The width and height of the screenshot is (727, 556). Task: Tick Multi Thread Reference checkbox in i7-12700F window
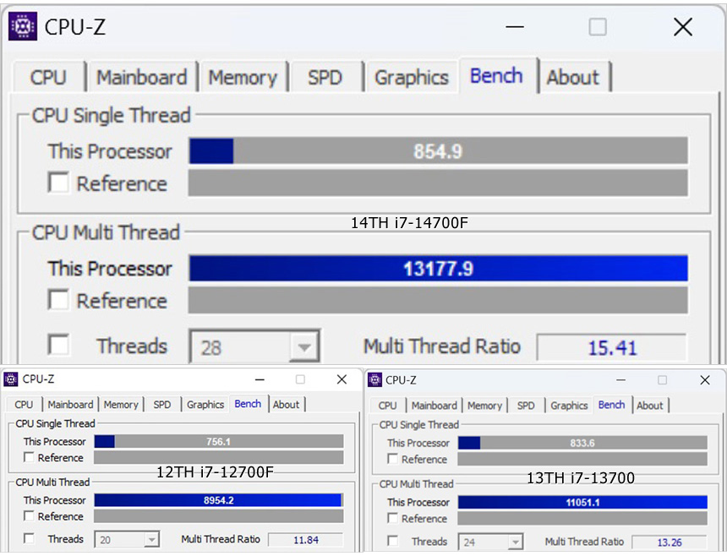[x=30, y=516]
